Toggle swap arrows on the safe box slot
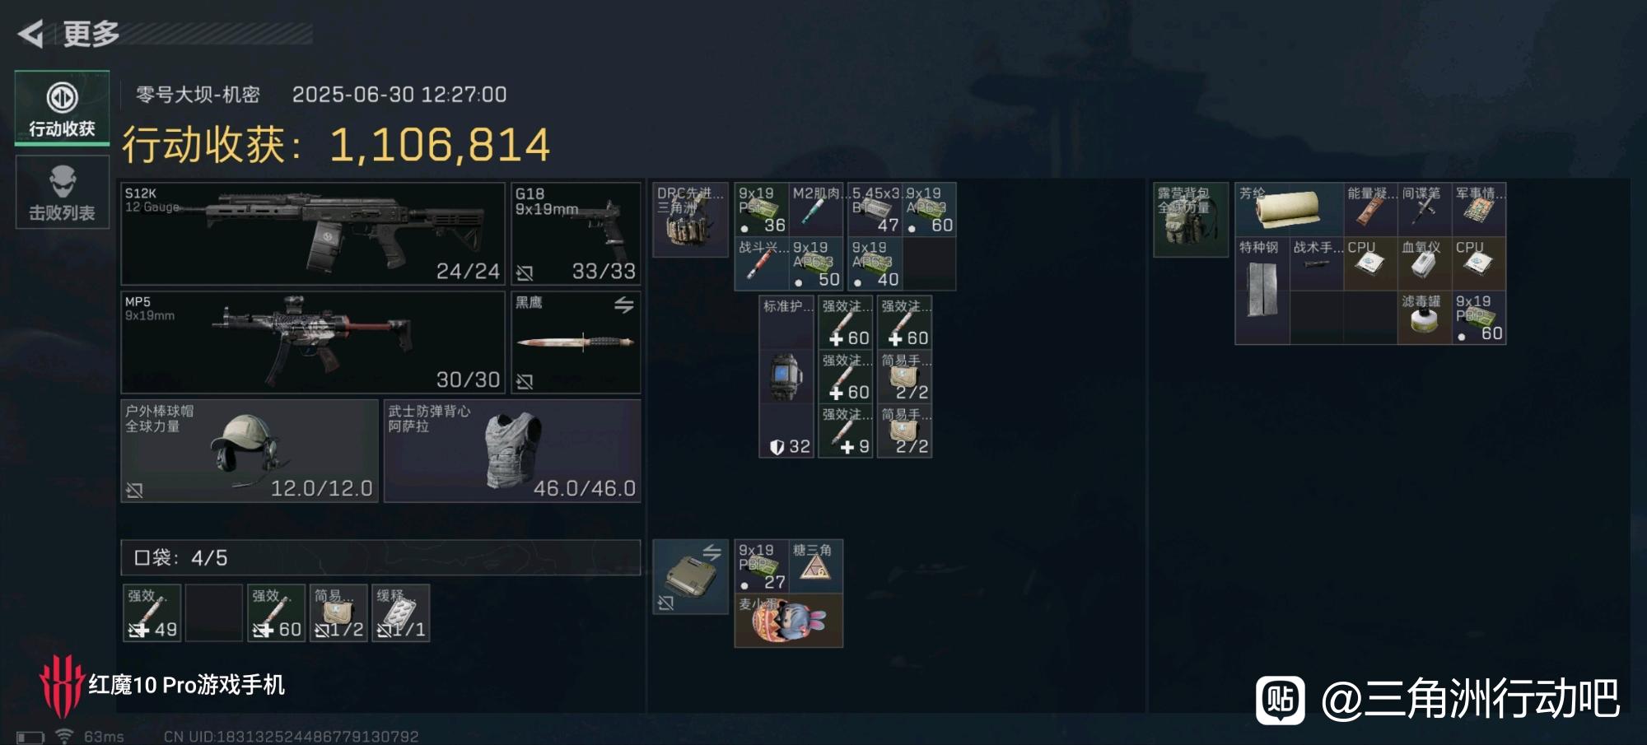This screenshot has width=1647, height=745. click(x=711, y=552)
